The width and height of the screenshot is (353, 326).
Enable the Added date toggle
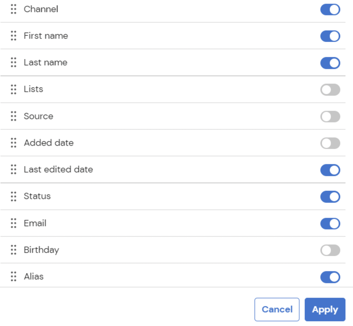330,143
